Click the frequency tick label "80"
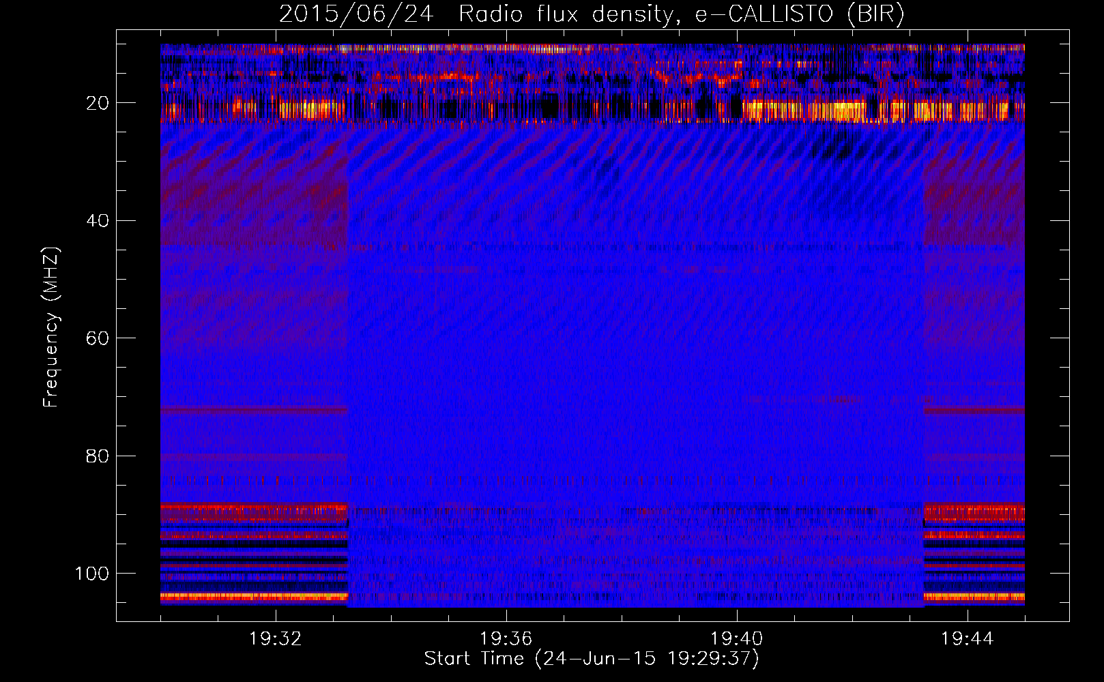 (98, 456)
